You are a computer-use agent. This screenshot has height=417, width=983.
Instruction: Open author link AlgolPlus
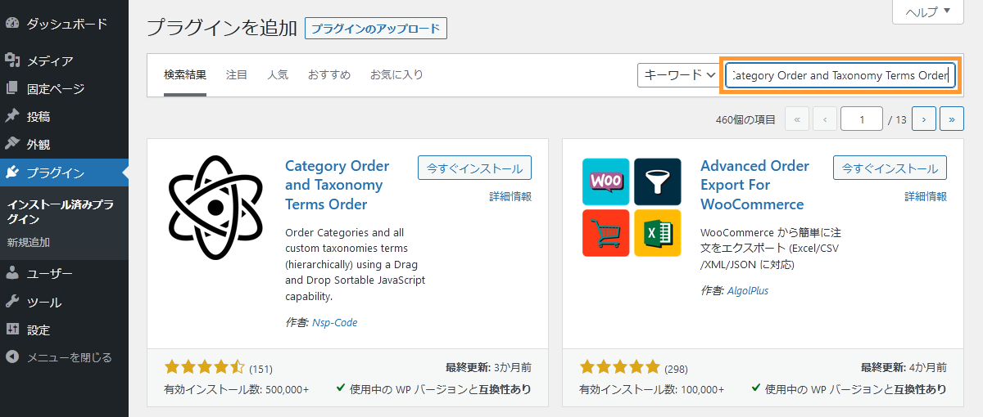point(748,290)
